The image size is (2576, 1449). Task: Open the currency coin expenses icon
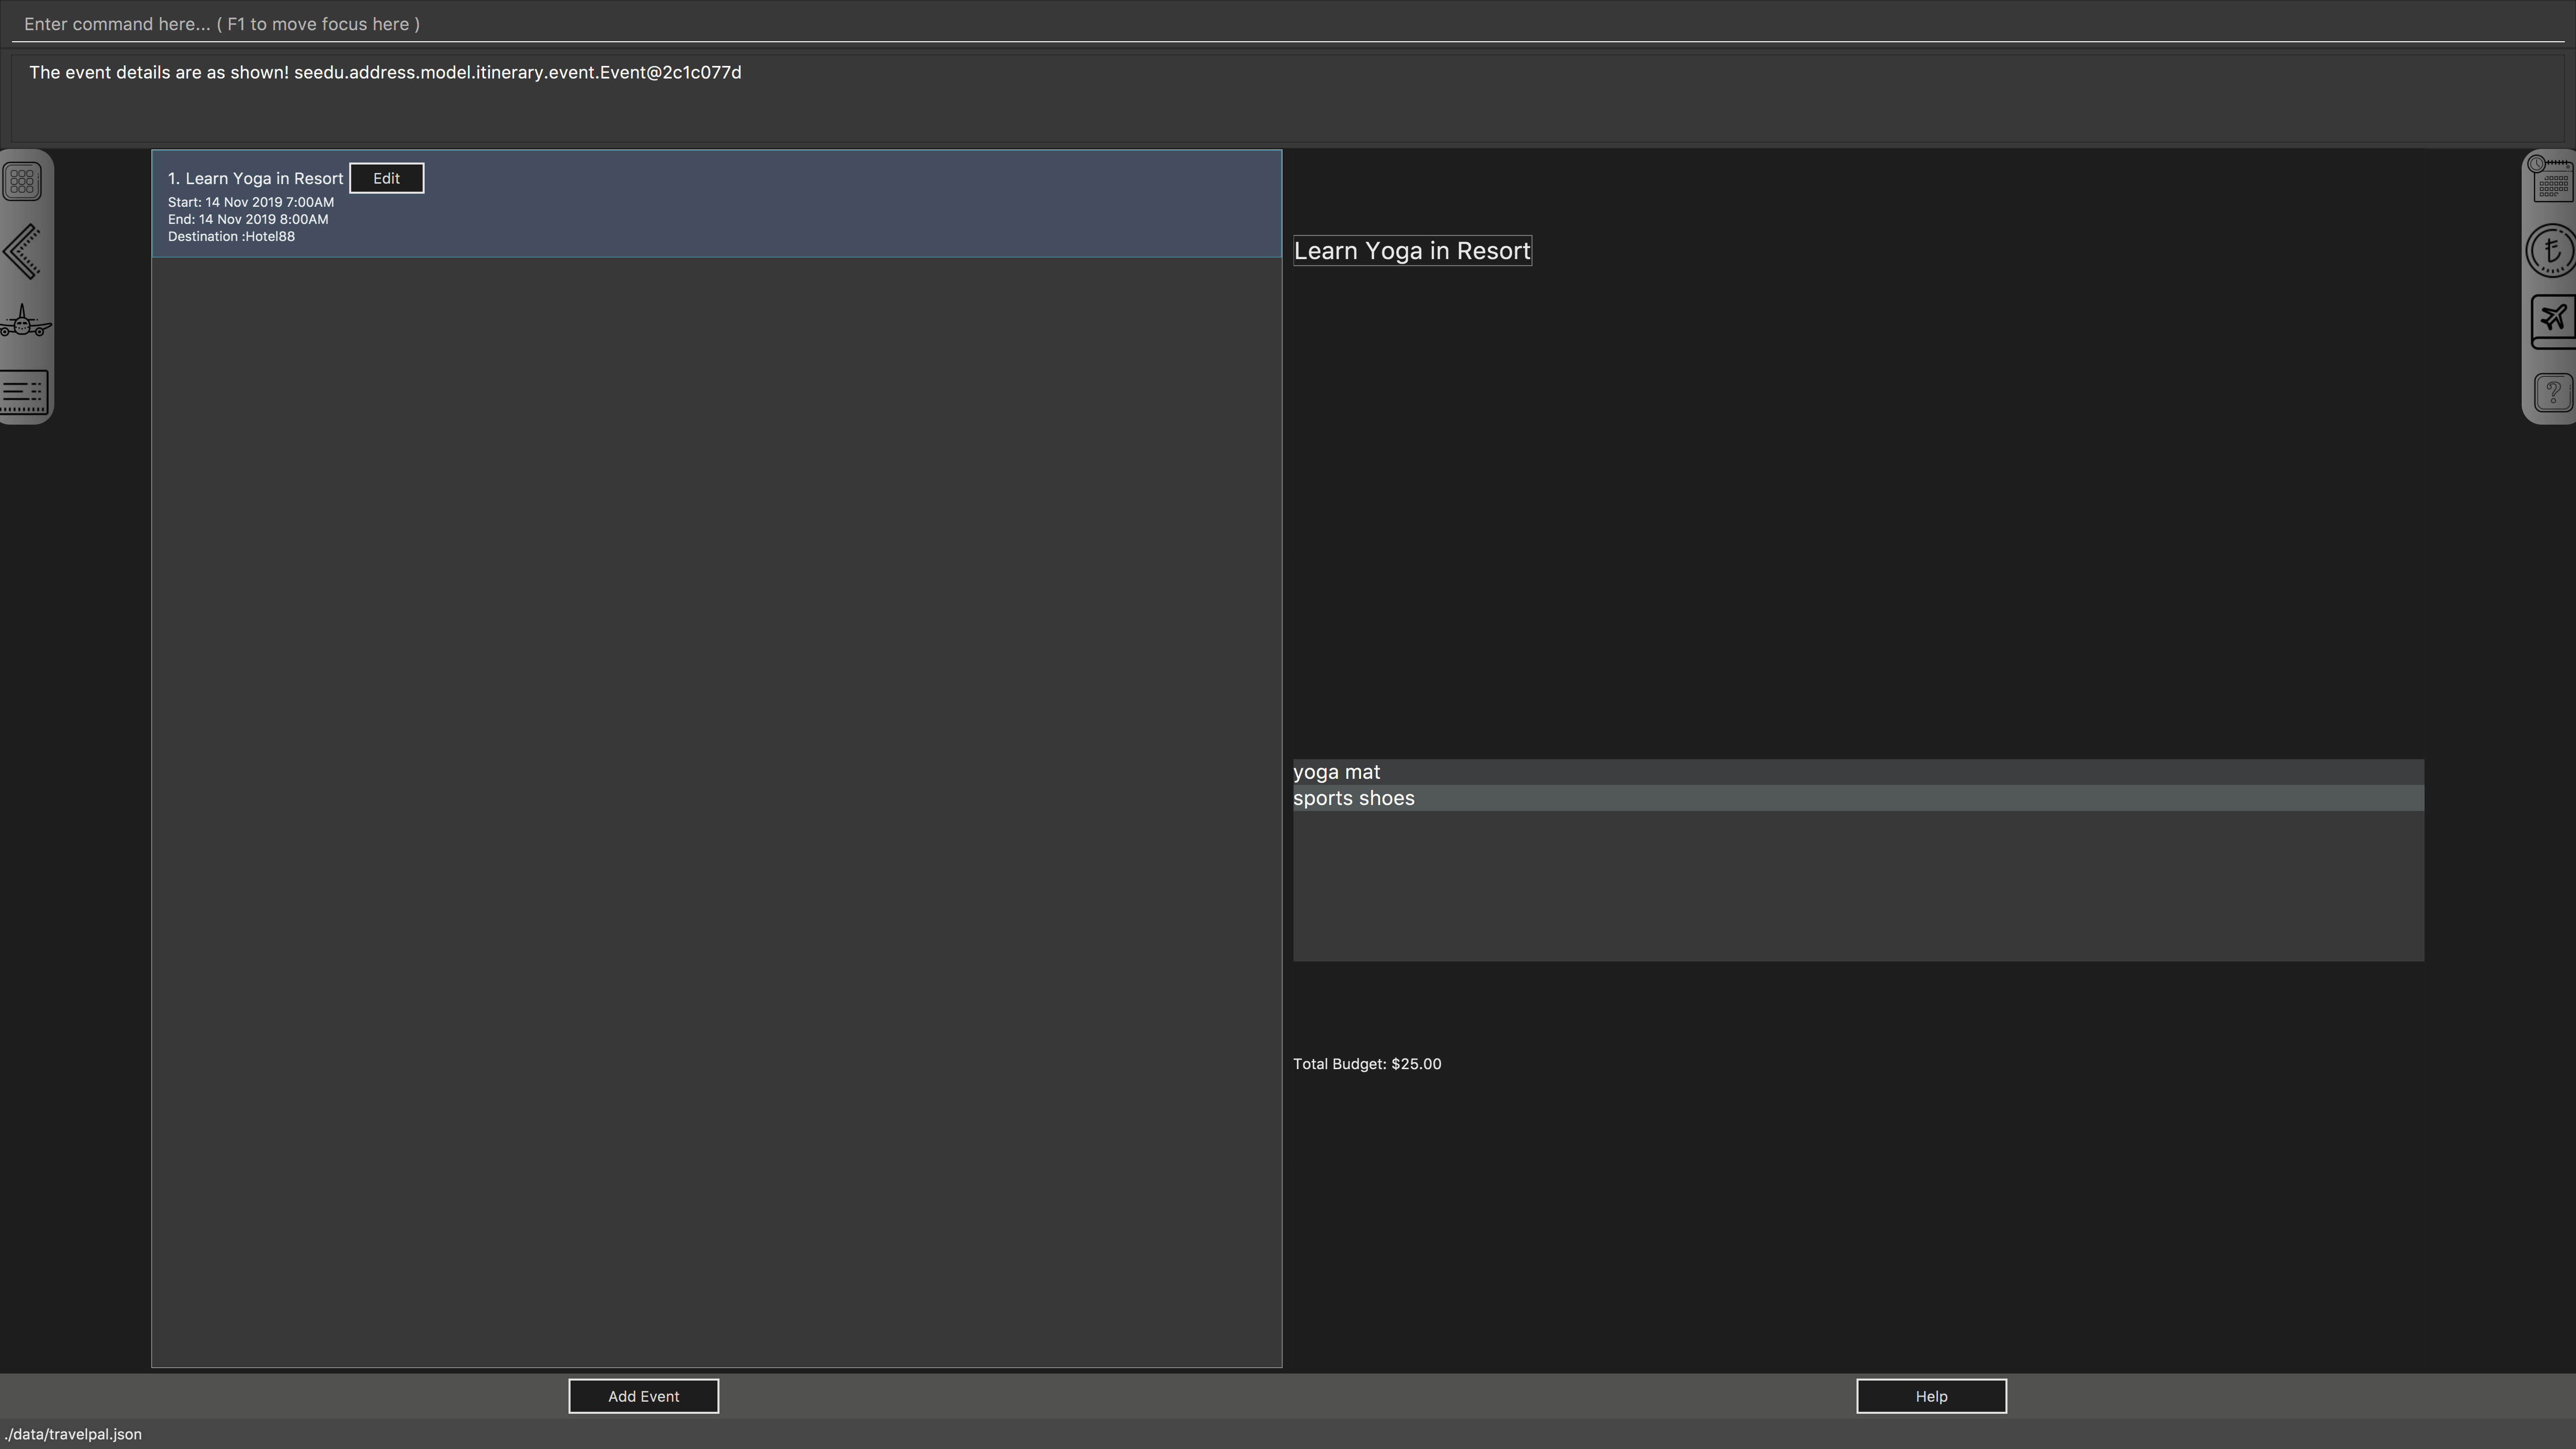click(x=2552, y=250)
